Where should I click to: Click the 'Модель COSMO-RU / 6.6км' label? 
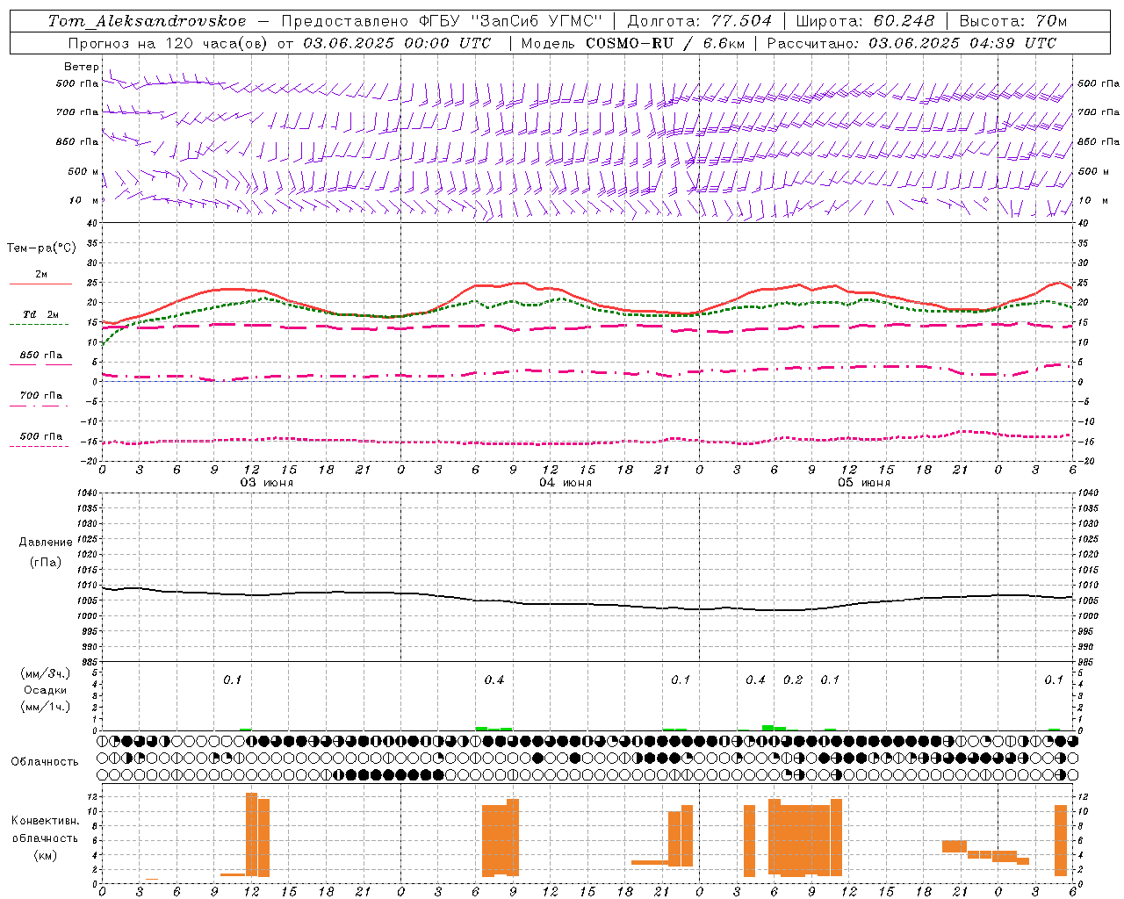[x=632, y=43]
